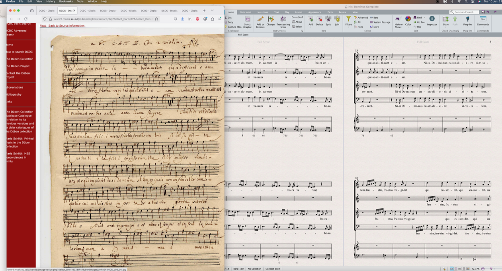502x271 pixels.
Task: Open the Inspector panel
Action: click(432, 21)
